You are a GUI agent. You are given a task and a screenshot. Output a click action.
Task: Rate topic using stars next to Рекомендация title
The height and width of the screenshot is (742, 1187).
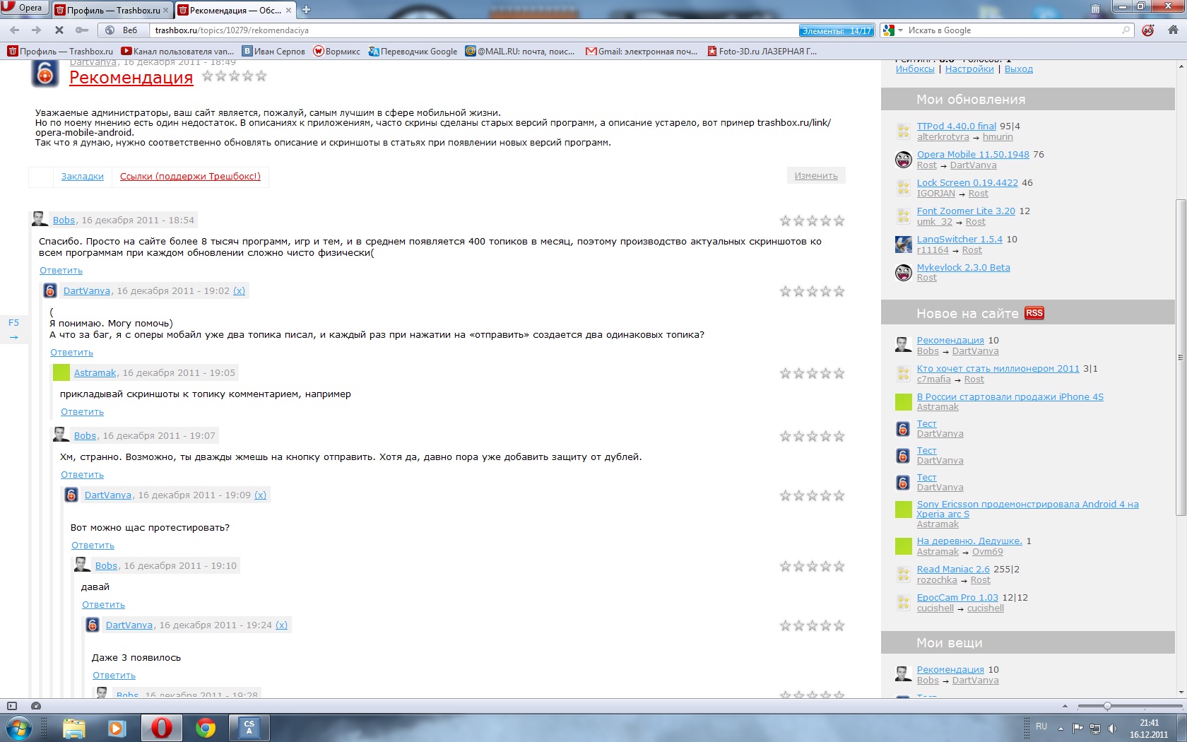point(234,76)
